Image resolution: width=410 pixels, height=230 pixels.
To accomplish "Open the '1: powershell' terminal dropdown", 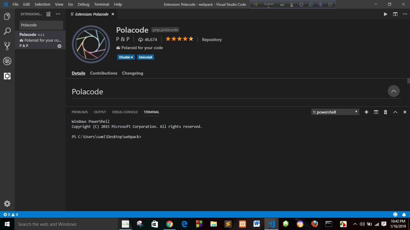I will point(335,112).
